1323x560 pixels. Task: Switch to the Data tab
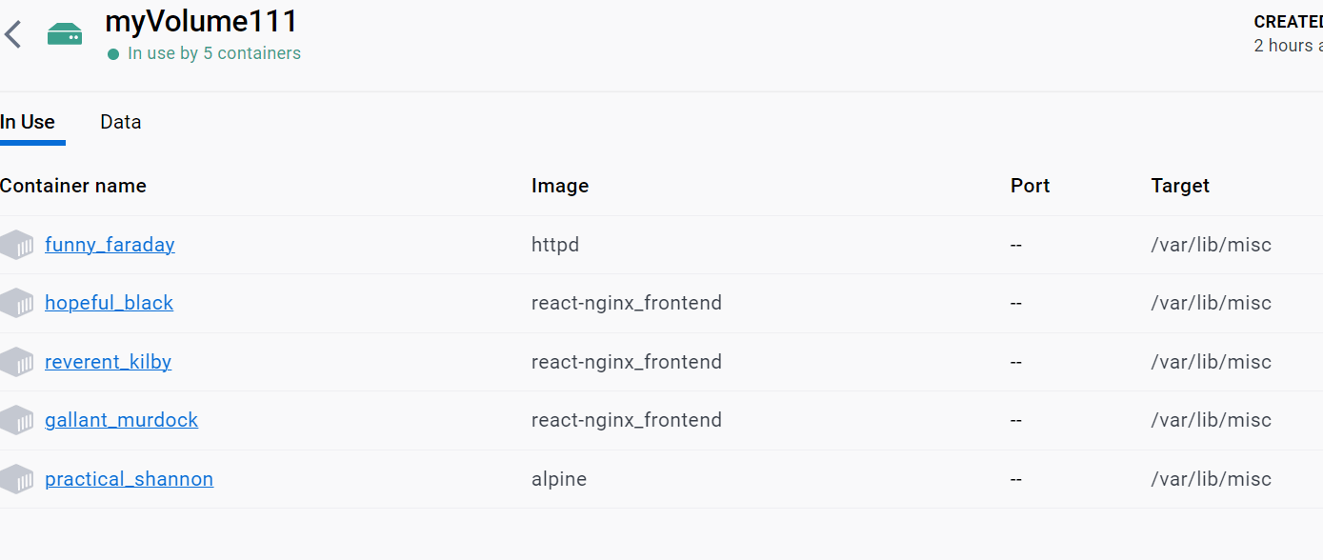pos(121,122)
